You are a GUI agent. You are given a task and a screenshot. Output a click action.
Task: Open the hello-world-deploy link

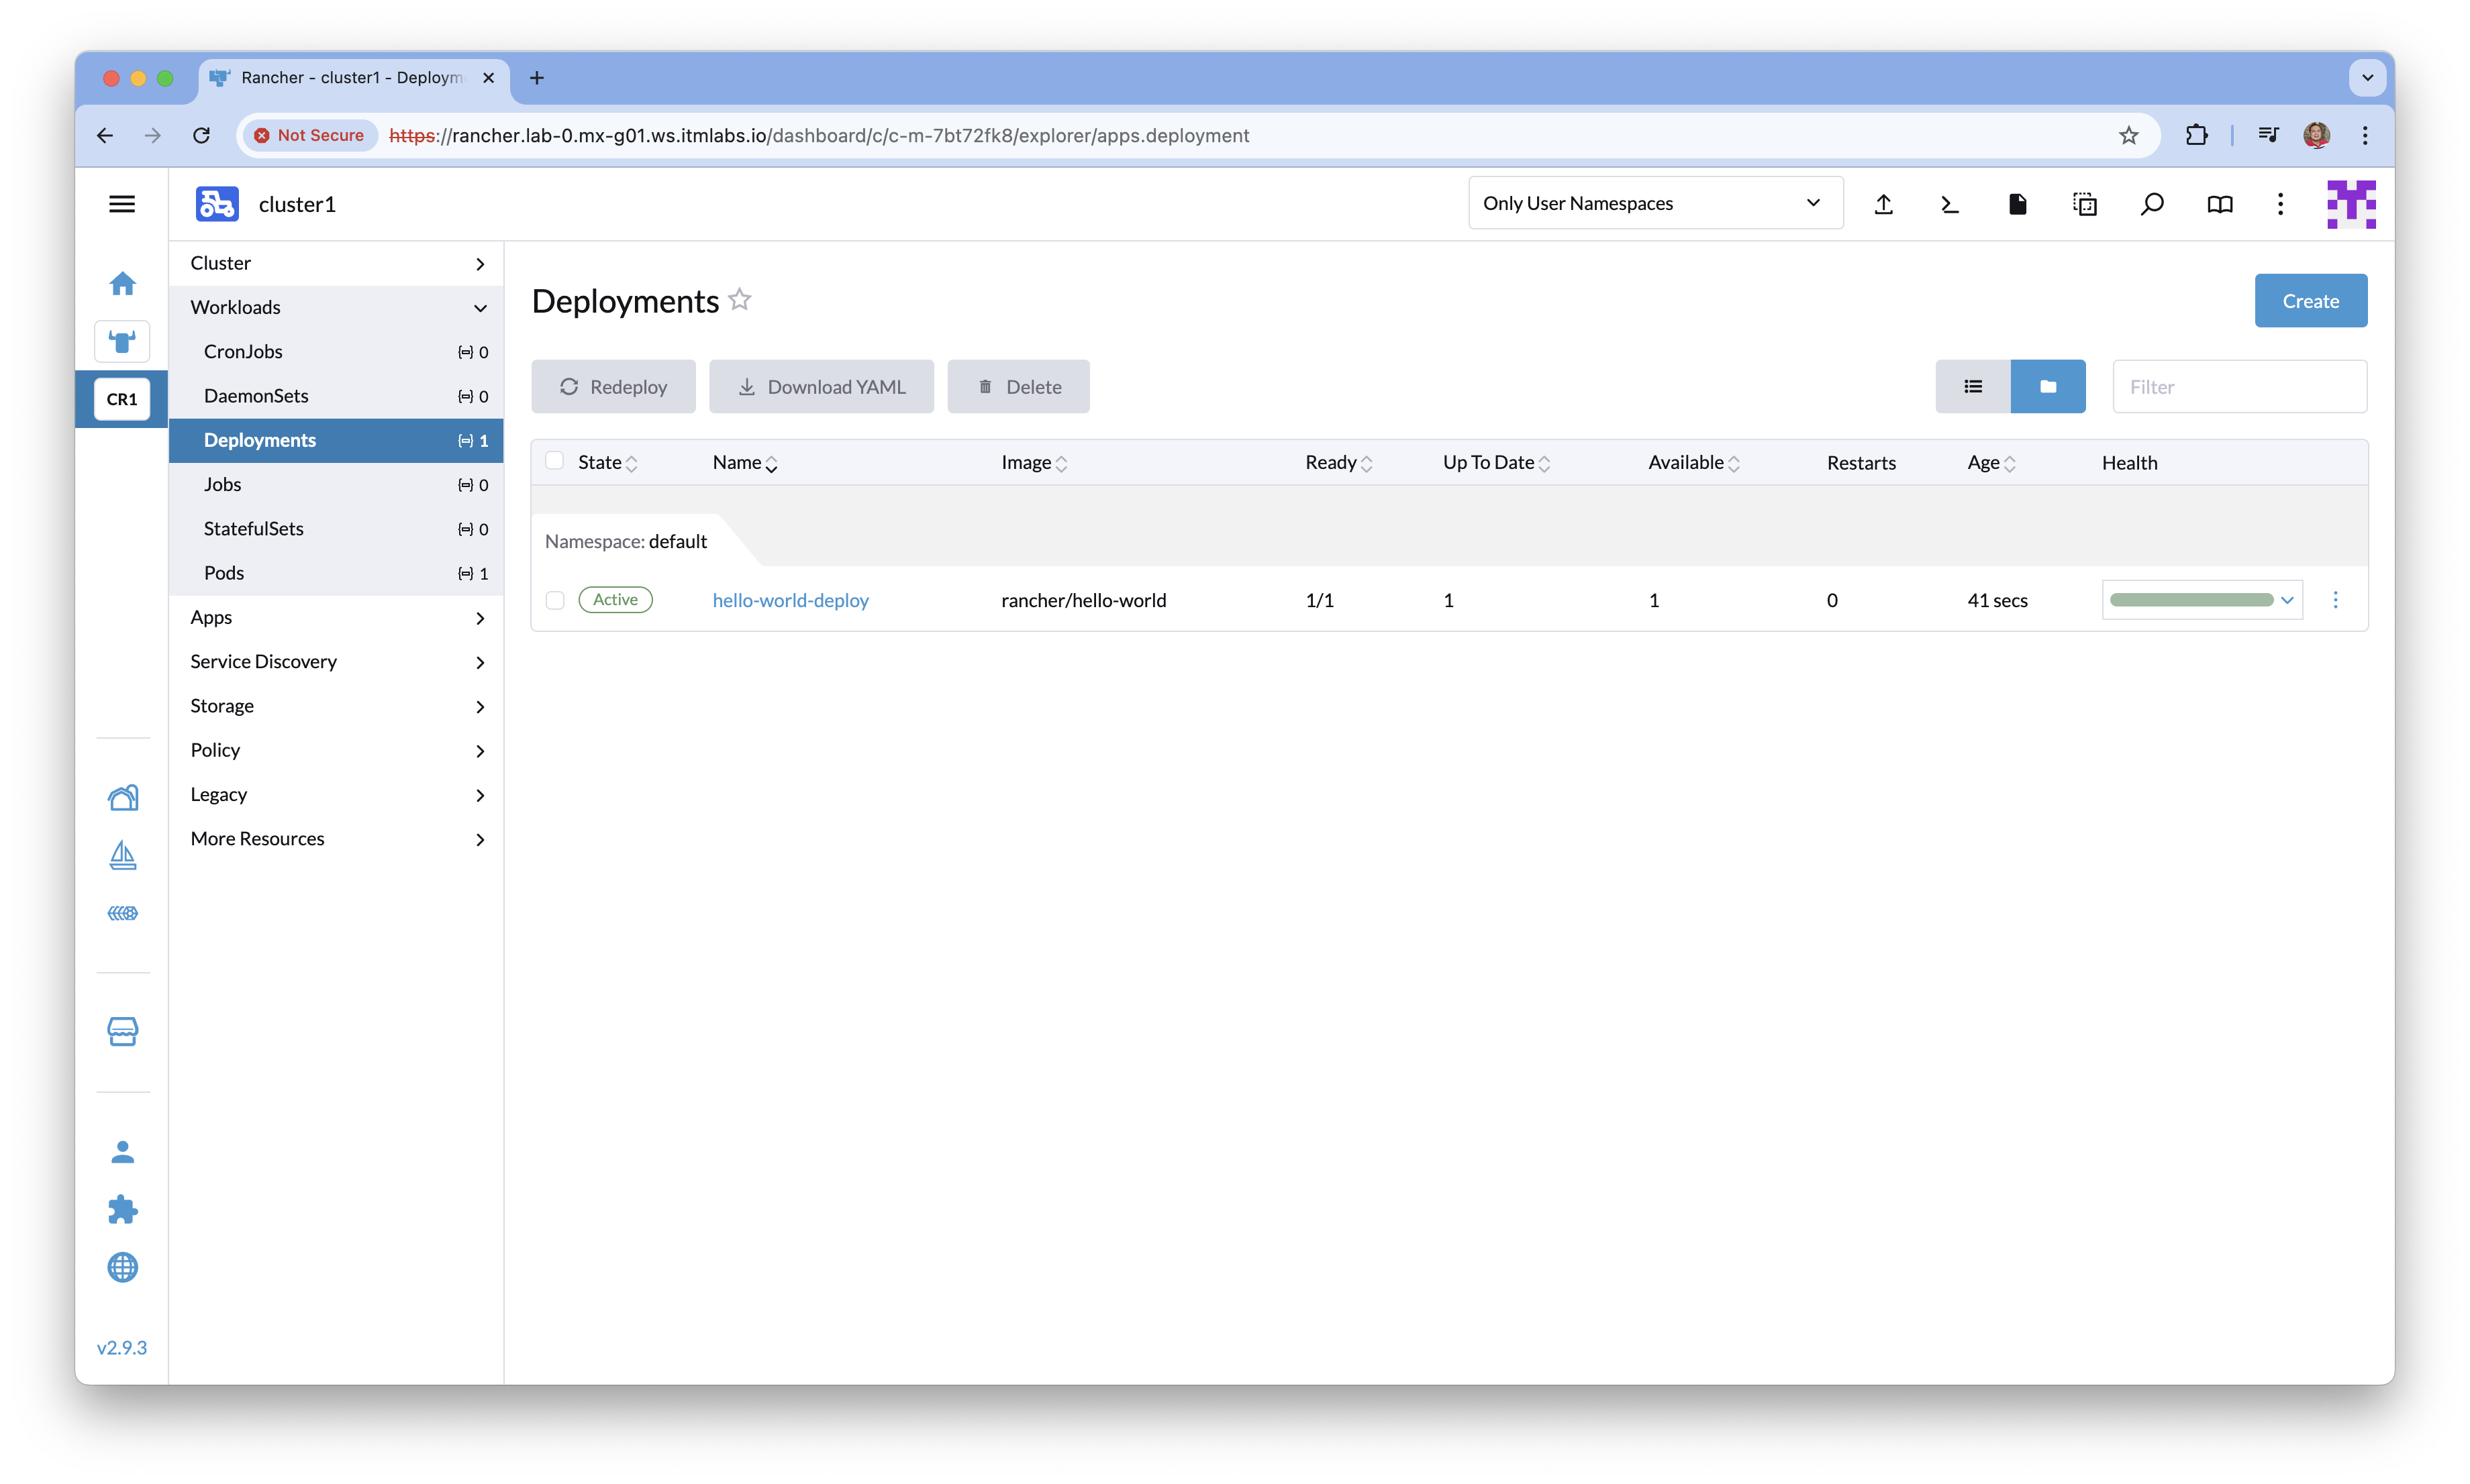pyautogui.click(x=790, y=600)
